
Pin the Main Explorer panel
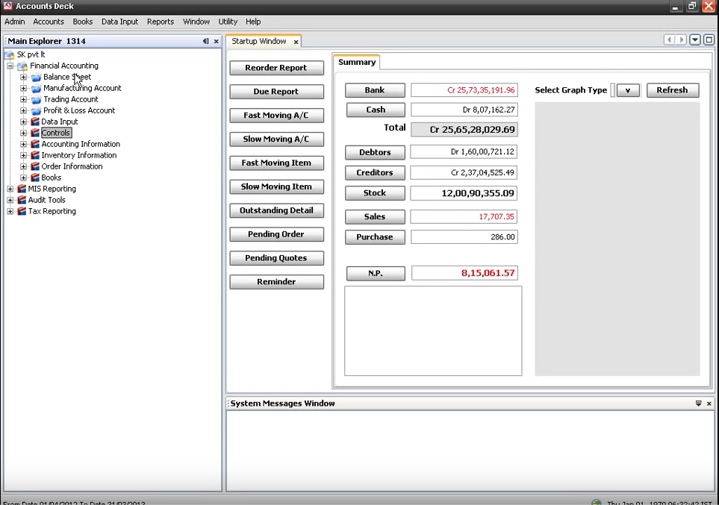click(x=205, y=41)
